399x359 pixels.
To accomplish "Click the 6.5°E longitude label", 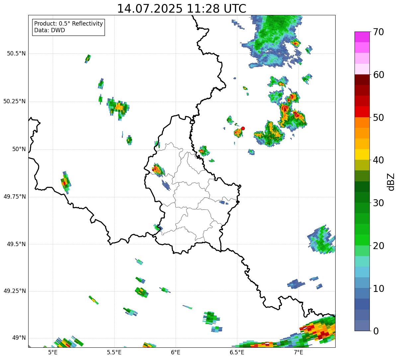I will point(237,352).
